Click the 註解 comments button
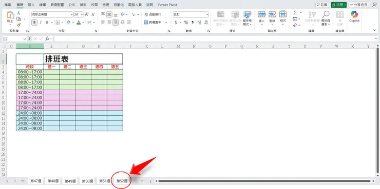This screenshot has height=189, width=380. (x=322, y=5)
